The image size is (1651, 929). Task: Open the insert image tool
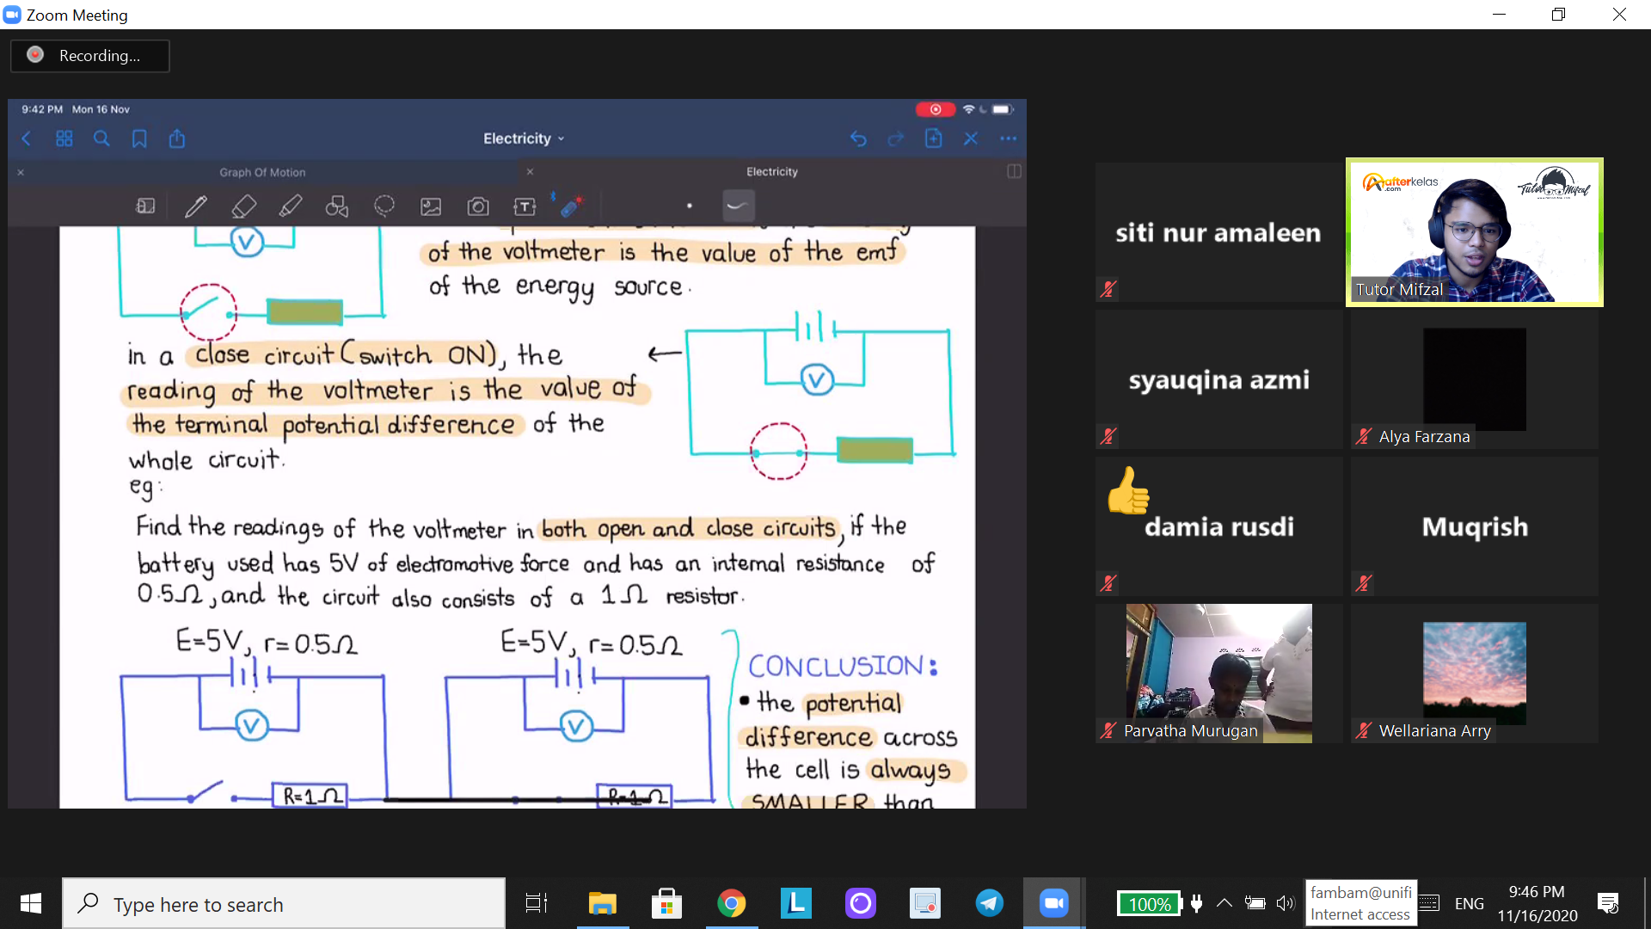tap(431, 206)
